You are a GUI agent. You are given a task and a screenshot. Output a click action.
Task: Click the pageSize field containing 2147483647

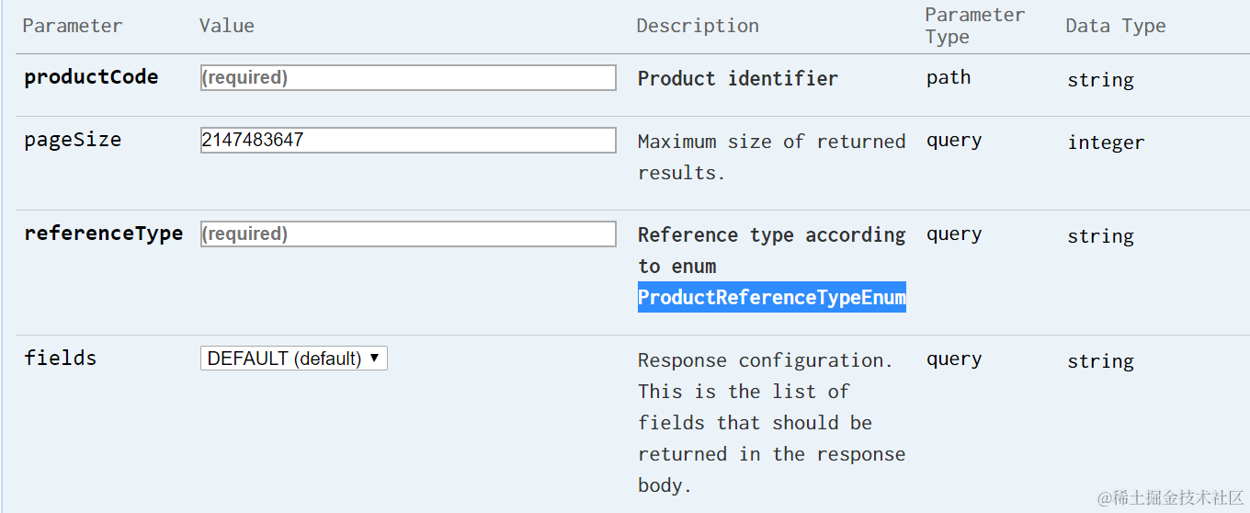pos(408,141)
